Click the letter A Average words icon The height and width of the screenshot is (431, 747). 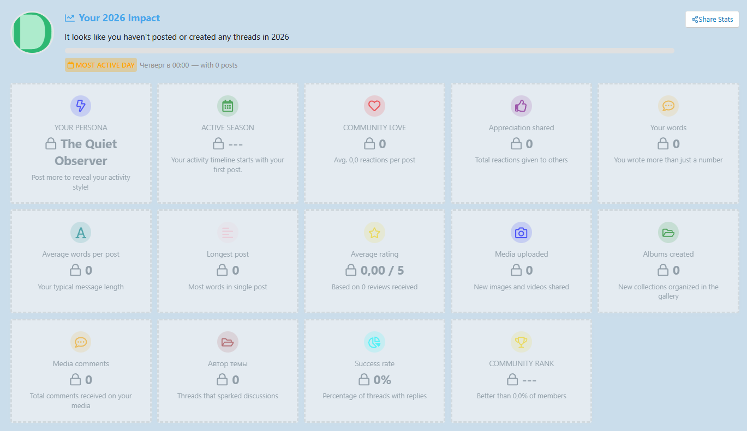pos(81,233)
